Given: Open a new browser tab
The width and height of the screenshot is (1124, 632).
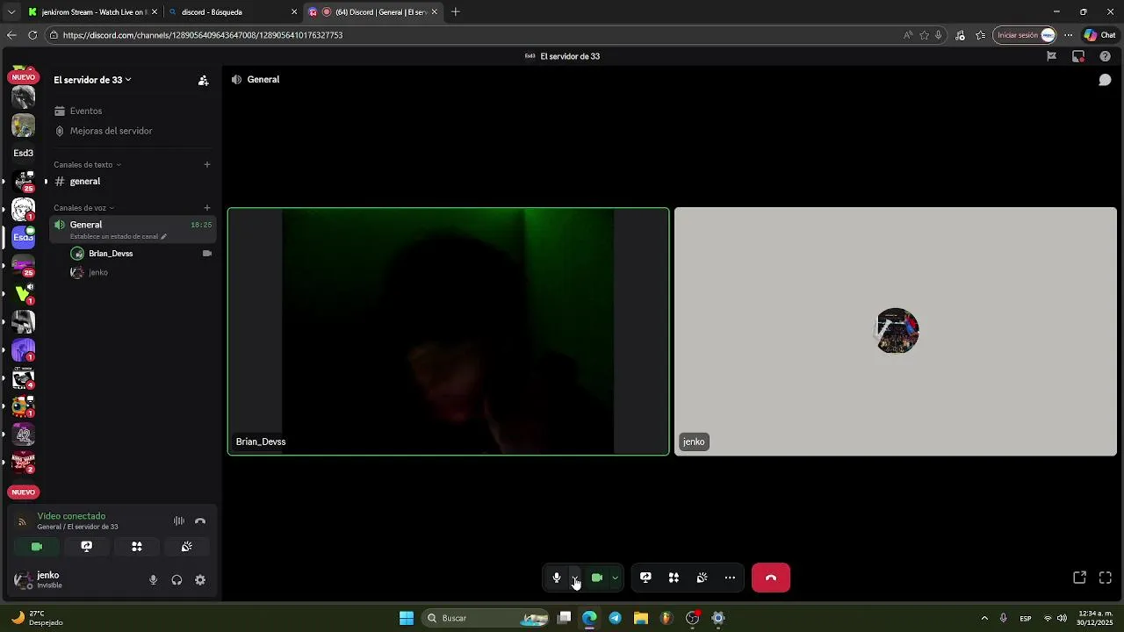Looking at the screenshot, I should (x=455, y=12).
